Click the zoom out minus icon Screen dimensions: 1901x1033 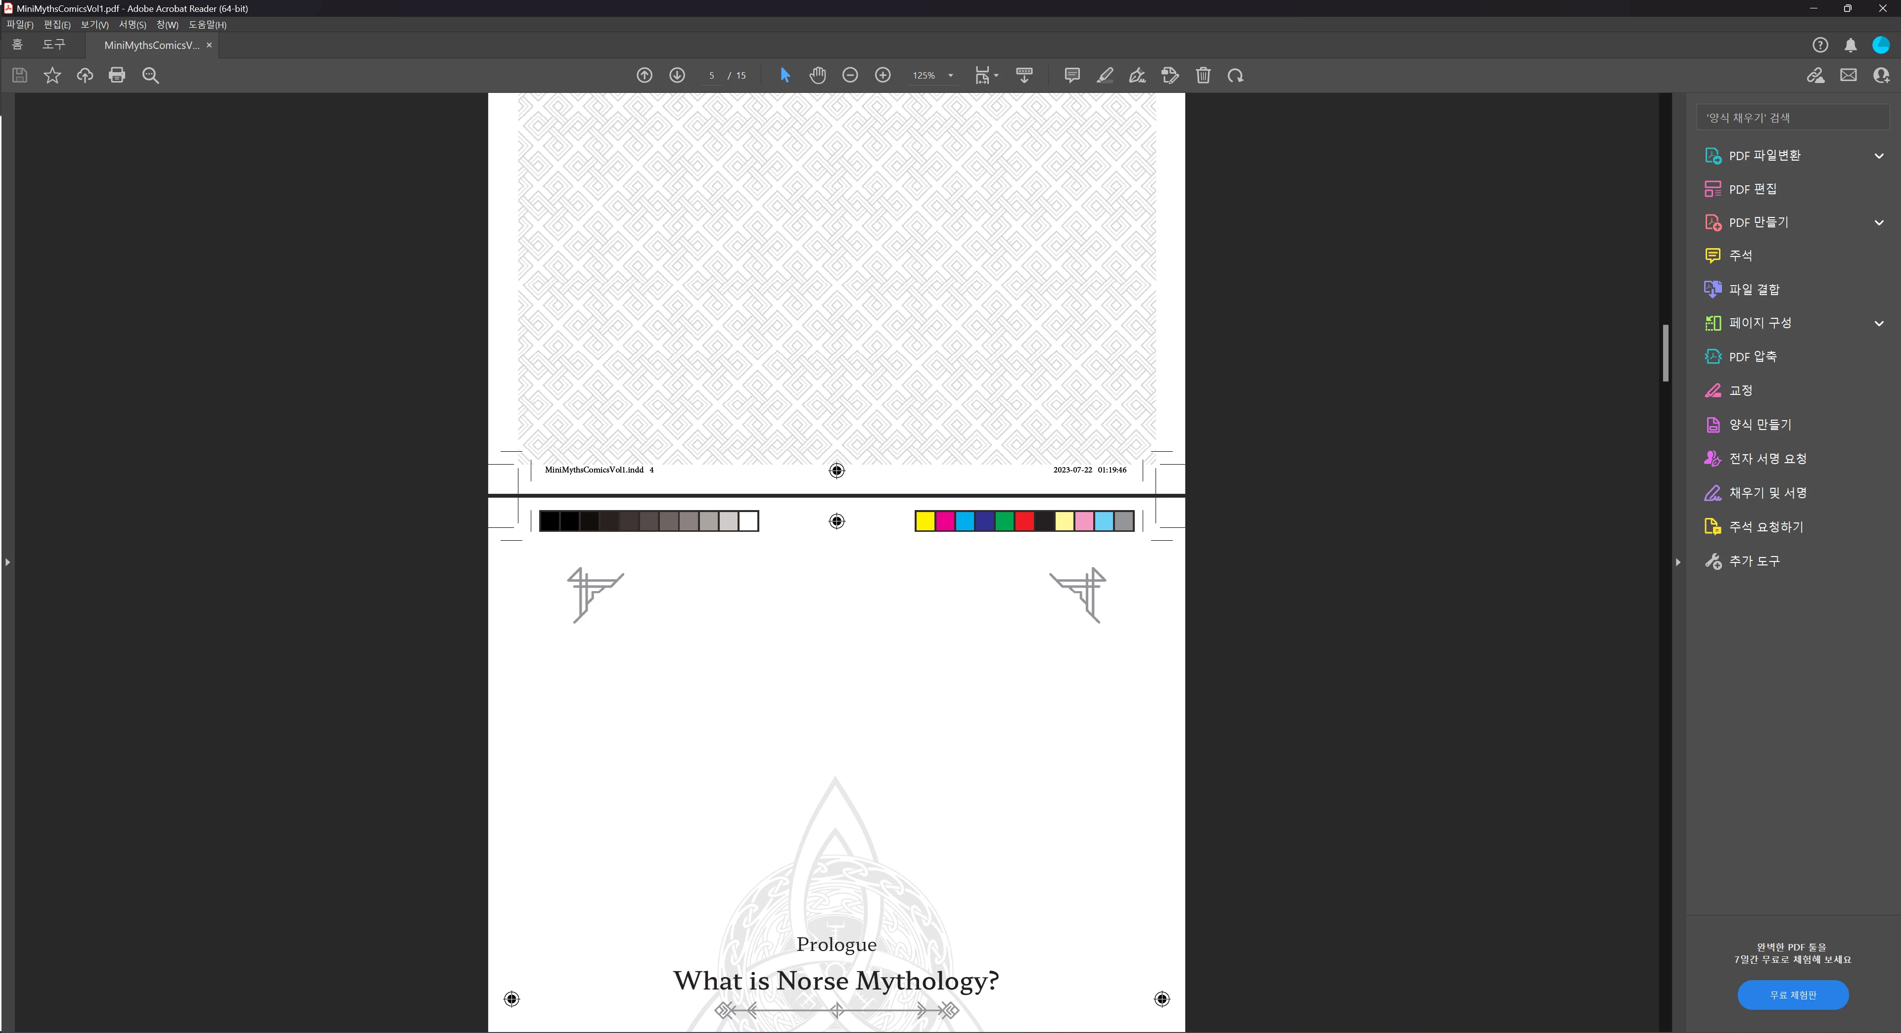849,75
